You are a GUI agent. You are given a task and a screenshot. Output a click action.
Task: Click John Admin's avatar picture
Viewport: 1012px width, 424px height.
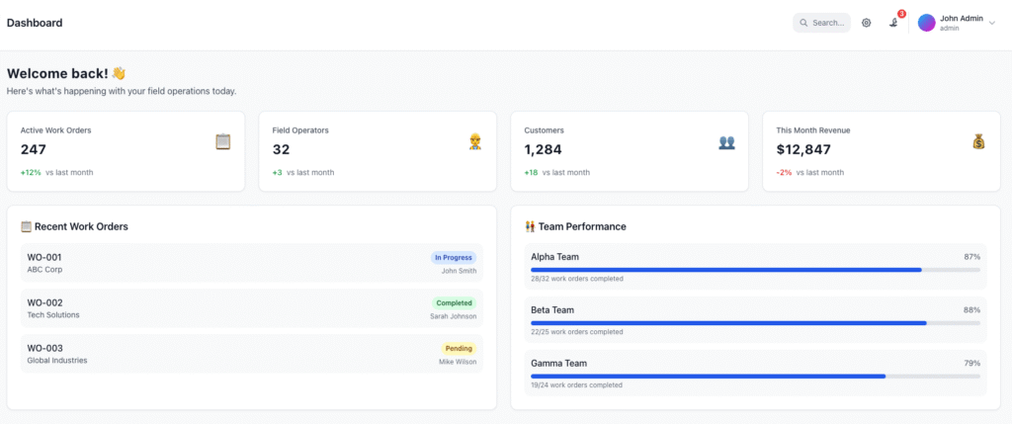(926, 23)
